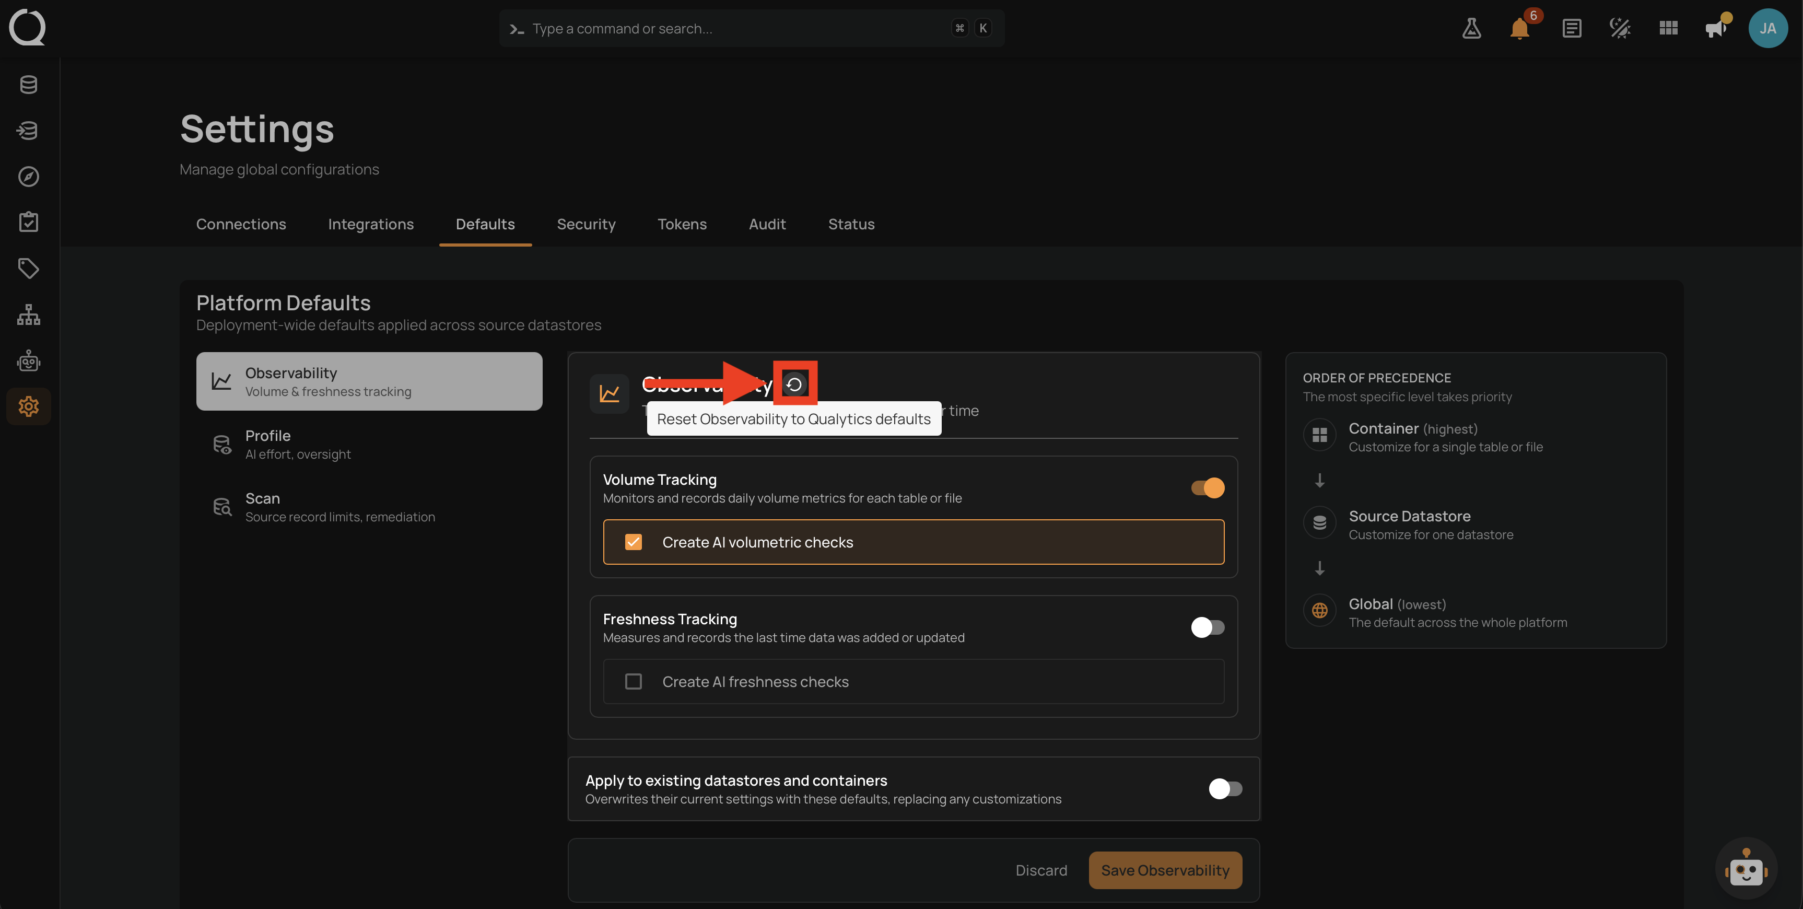The height and width of the screenshot is (909, 1803).
Task: Click the hierarchy tree icon in sidebar
Action: point(29,314)
